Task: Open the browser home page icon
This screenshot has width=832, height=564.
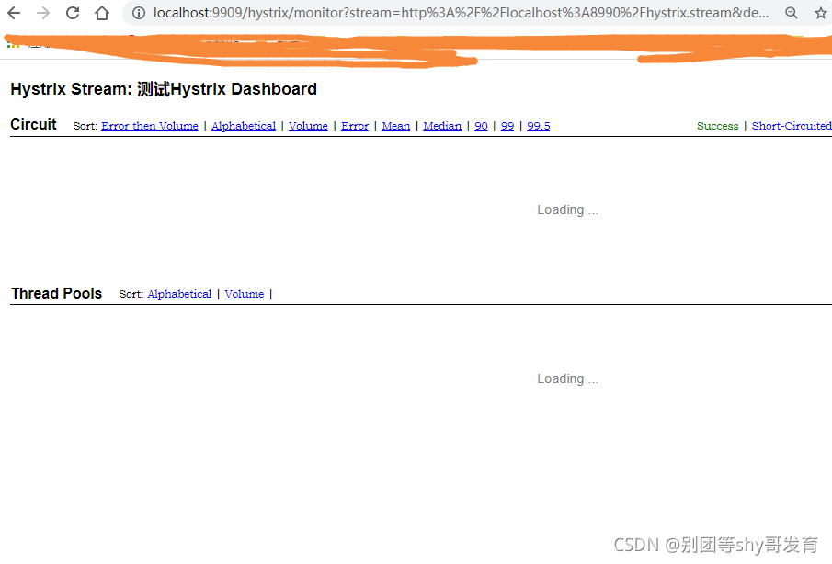Action: 102,13
